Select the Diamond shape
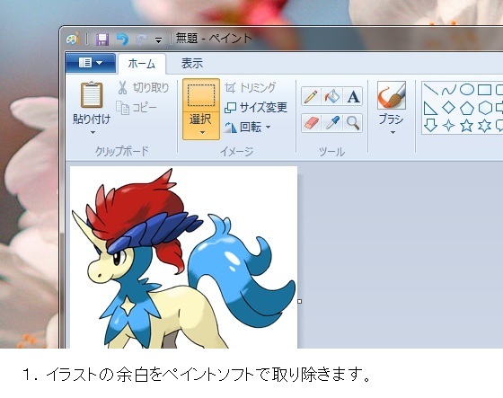 click(x=448, y=108)
